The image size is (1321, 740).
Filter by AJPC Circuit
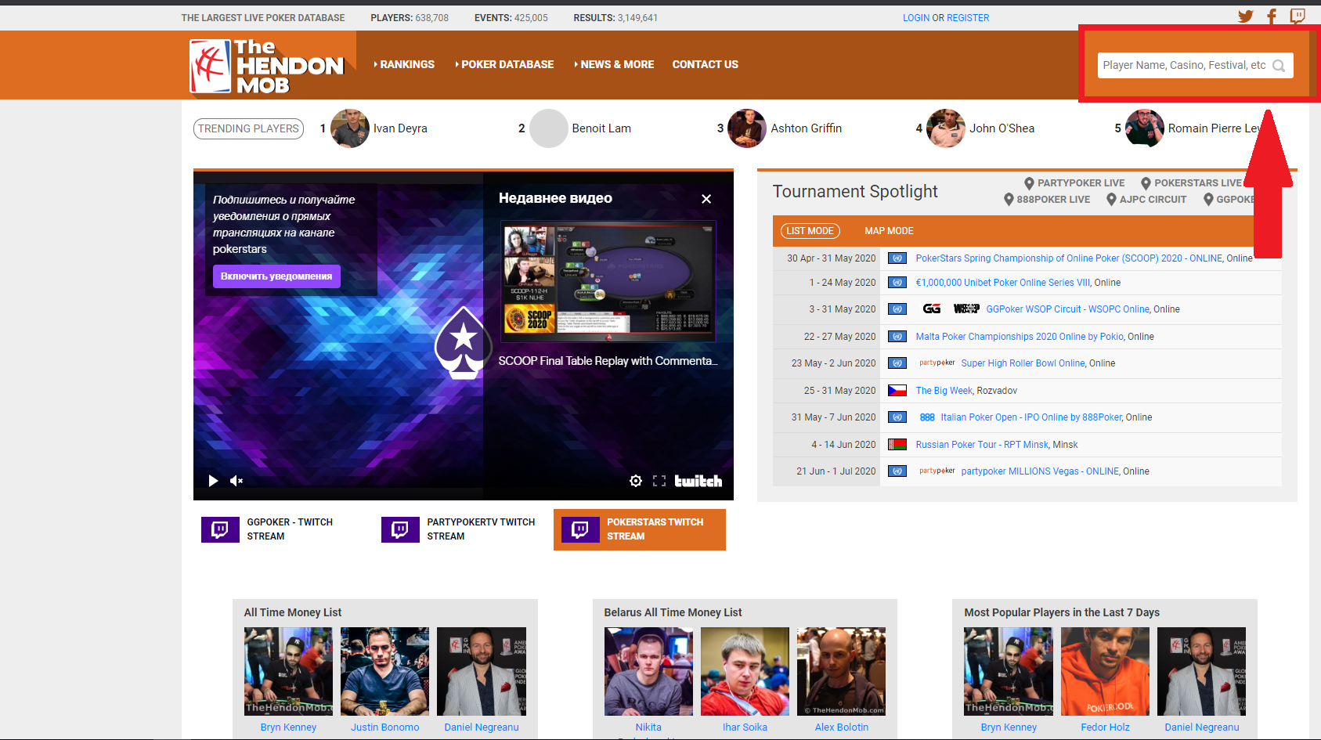point(1146,200)
